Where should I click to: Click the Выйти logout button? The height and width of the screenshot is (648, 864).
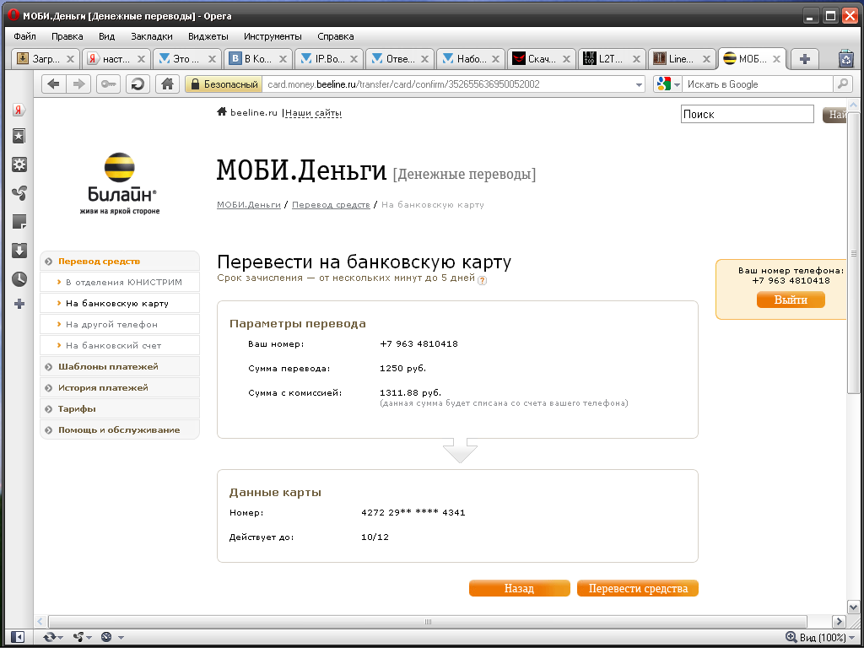pyautogui.click(x=791, y=300)
